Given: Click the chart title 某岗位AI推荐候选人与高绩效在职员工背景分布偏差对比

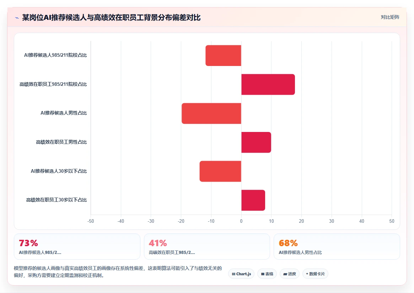Looking at the screenshot, I should pos(111,18).
